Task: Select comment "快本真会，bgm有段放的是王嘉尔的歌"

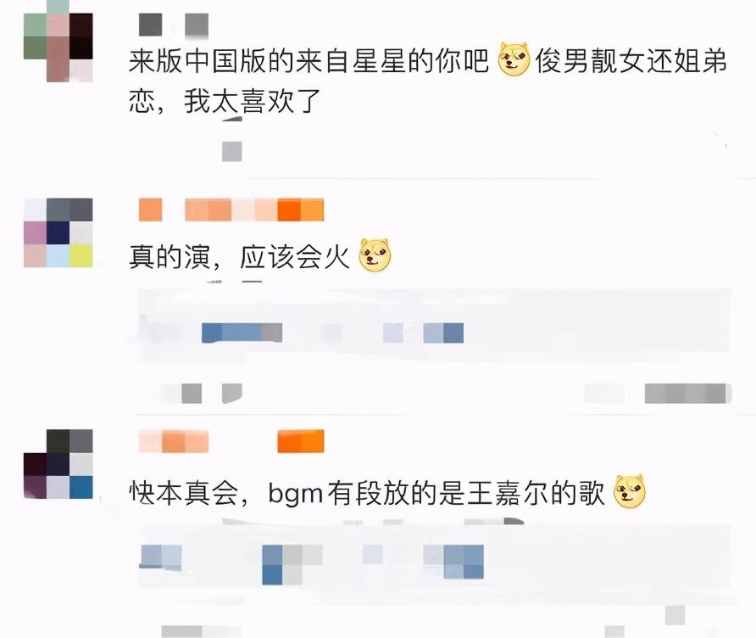Action: (x=366, y=493)
